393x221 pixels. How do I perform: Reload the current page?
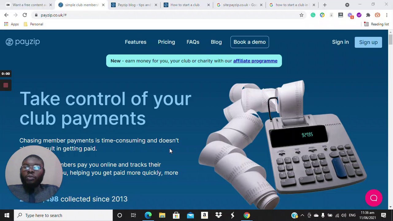pos(25,15)
